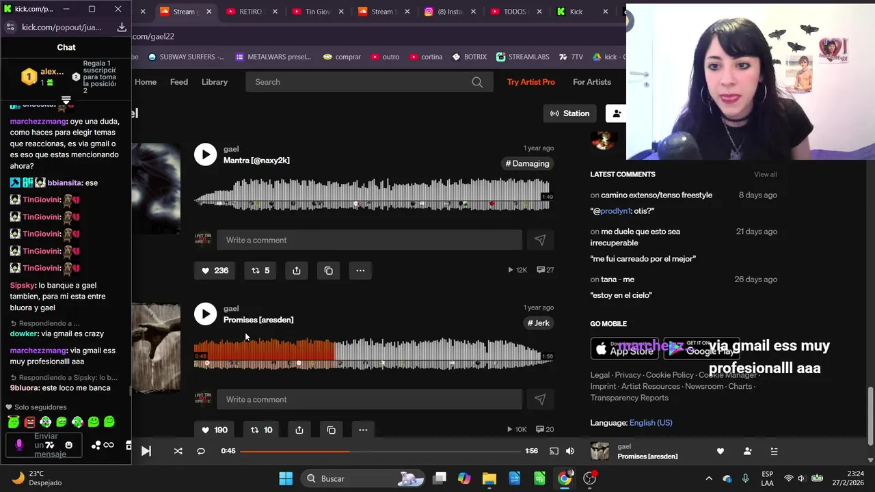The width and height of the screenshot is (875, 492).
Task: Open For Artists link
Action: click(592, 82)
